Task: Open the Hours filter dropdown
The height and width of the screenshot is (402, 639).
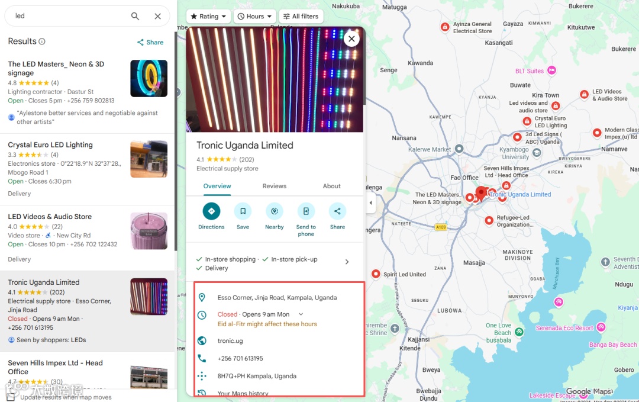Action: [254, 17]
